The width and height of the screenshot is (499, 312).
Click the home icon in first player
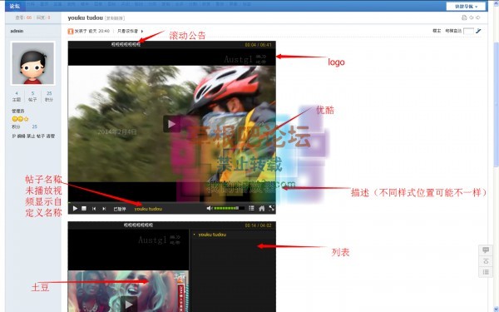pyautogui.click(x=262, y=208)
